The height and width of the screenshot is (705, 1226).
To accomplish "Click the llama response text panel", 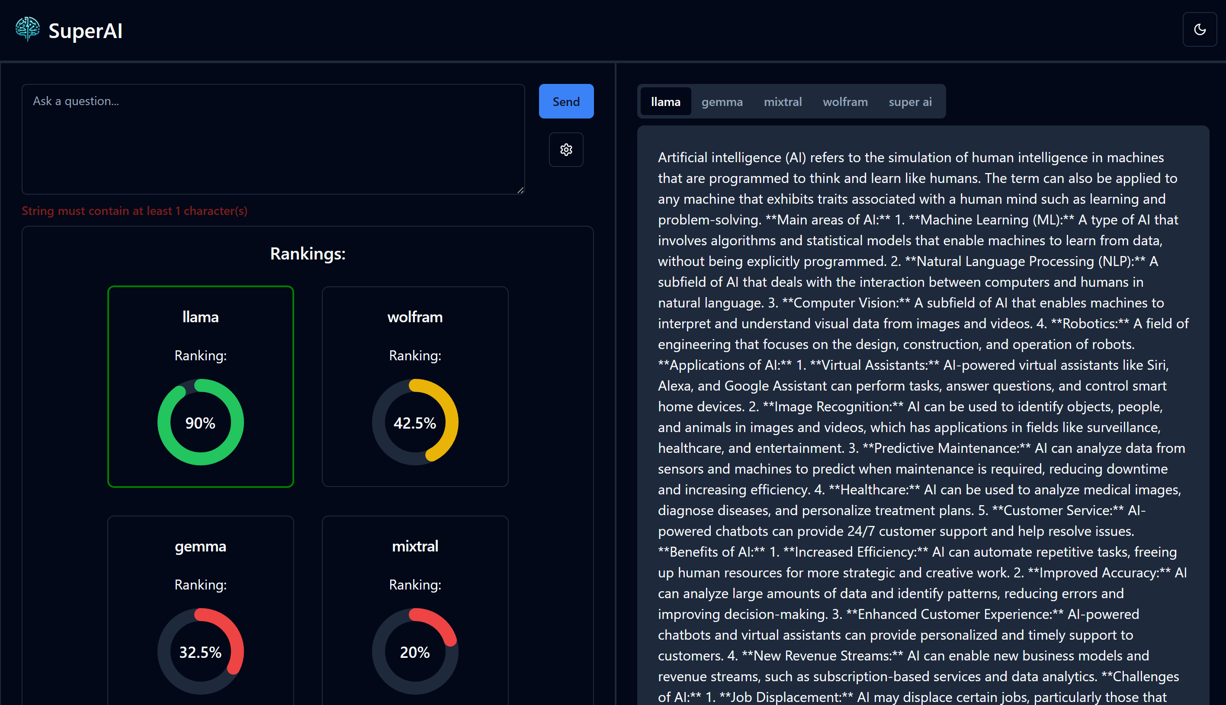I will pos(922,417).
